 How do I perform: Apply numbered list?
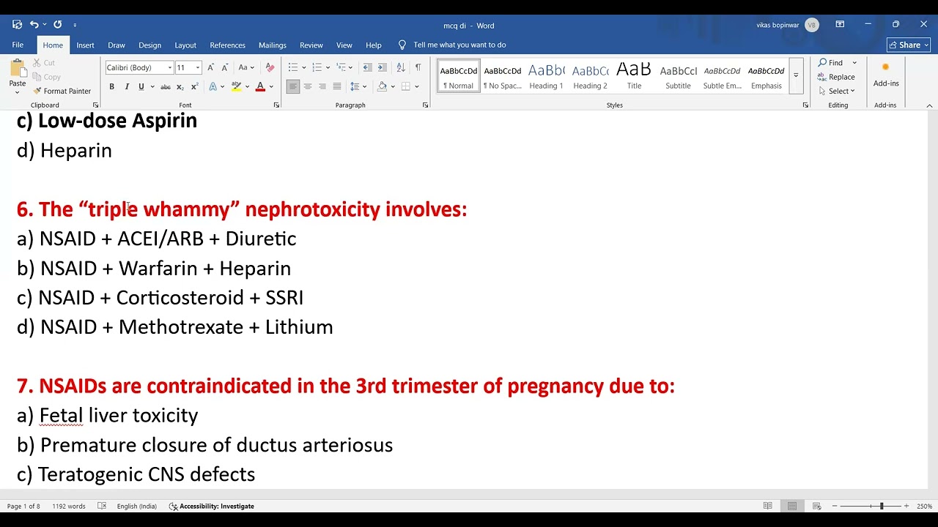[x=317, y=67]
